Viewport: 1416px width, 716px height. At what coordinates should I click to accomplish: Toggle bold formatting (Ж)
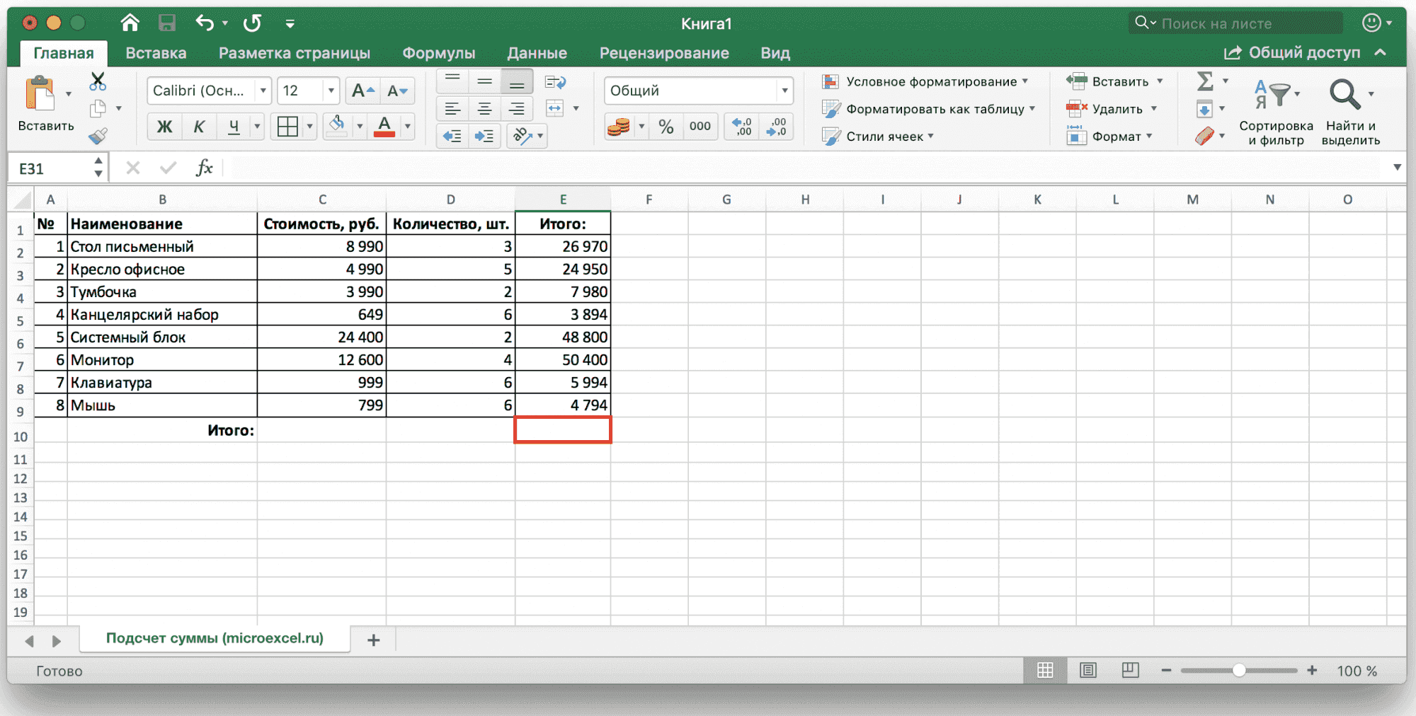(164, 127)
